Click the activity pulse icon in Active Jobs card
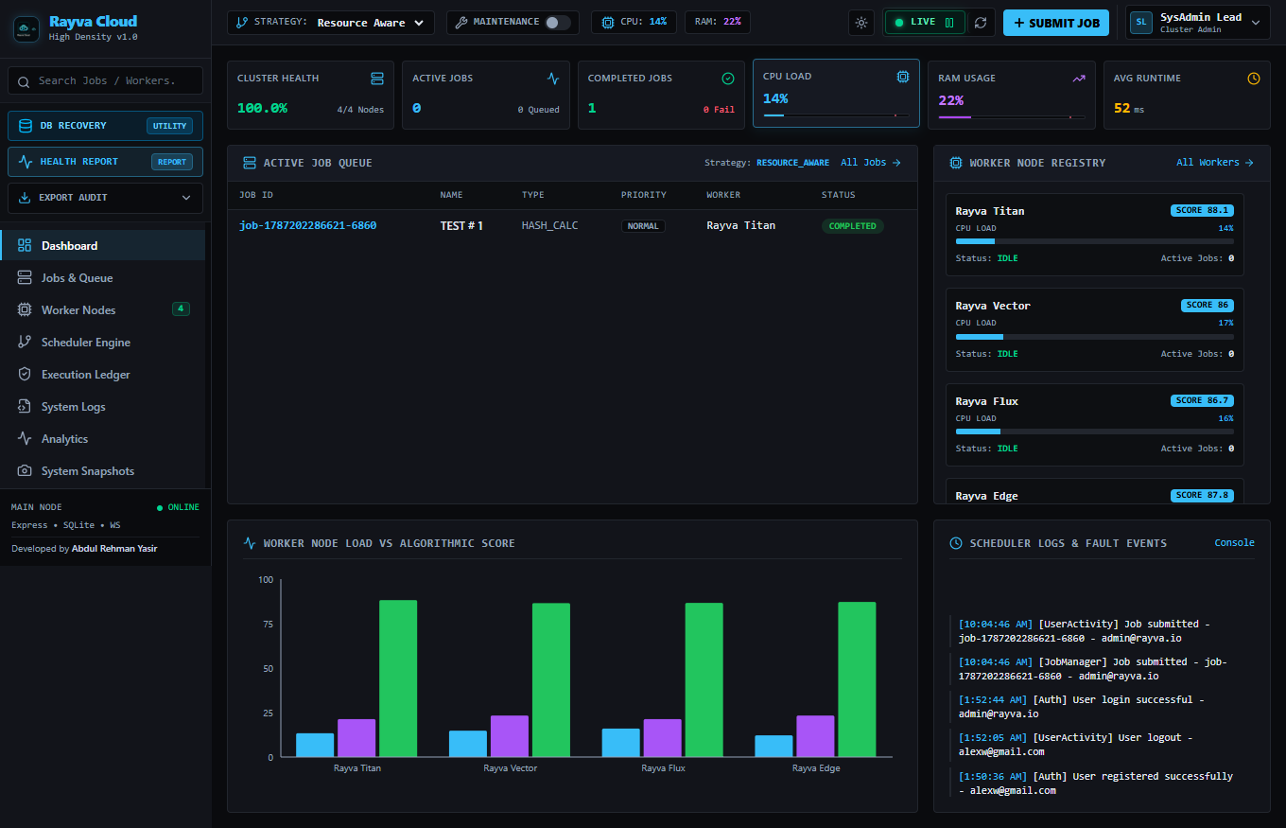1286x828 pixels. (553, 78)
